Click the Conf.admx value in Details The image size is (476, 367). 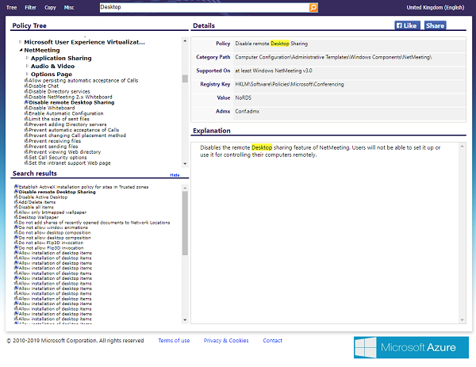(x=247, y=111)
